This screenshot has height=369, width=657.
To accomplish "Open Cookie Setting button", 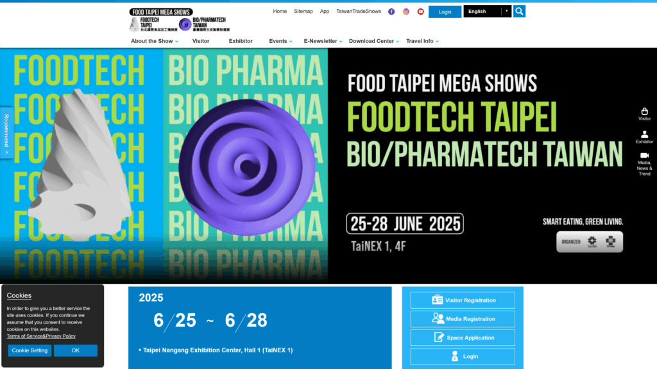I will 30,350.
